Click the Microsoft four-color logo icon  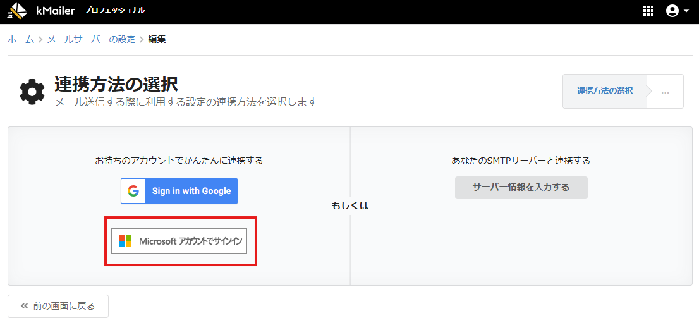click(x=126, y=241)
